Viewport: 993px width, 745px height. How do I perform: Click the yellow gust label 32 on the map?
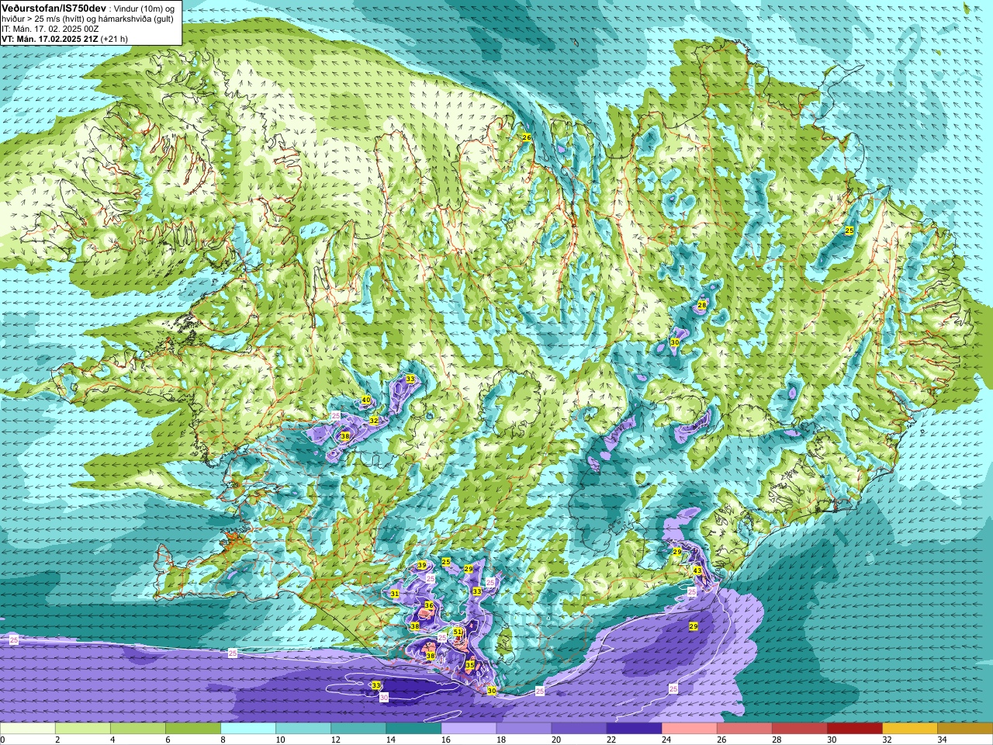[373, 421]
